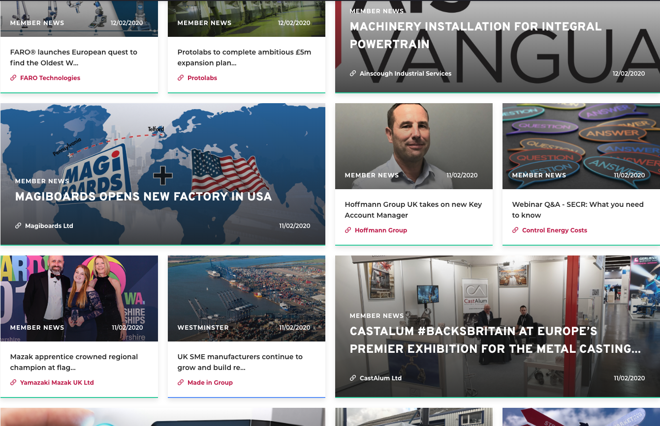Viewport: 660px width, 426px height.
Task: Open Yamazaki Mazak UK Ltd link
Action: click(57, 382)
